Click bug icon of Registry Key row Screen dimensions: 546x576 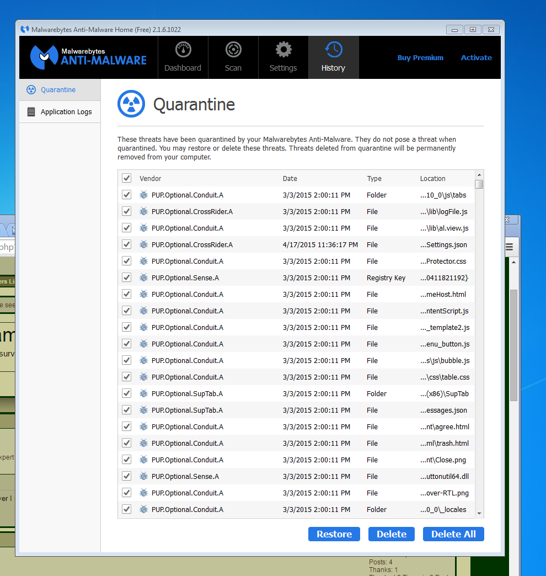click(x=143, y=278)
